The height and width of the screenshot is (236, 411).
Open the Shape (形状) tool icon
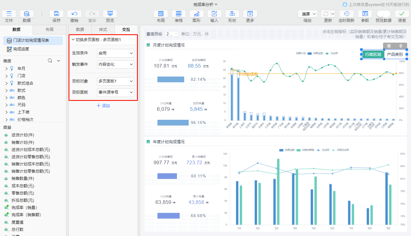[x=232, y=14]
